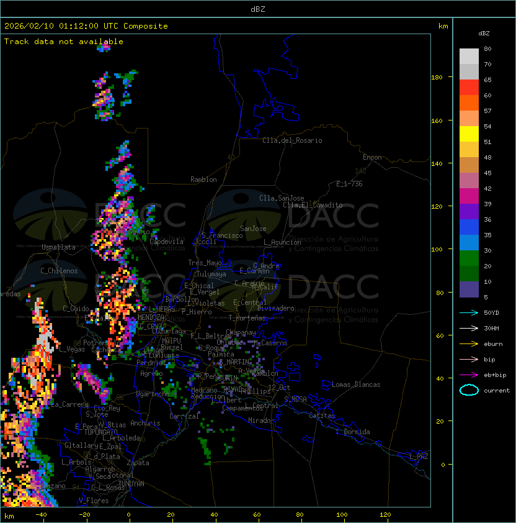The height and width of the screenshot is (523, 516).
Task: Click the '120' tick on the horizontal km axis
Action: [x=385, y=515]
